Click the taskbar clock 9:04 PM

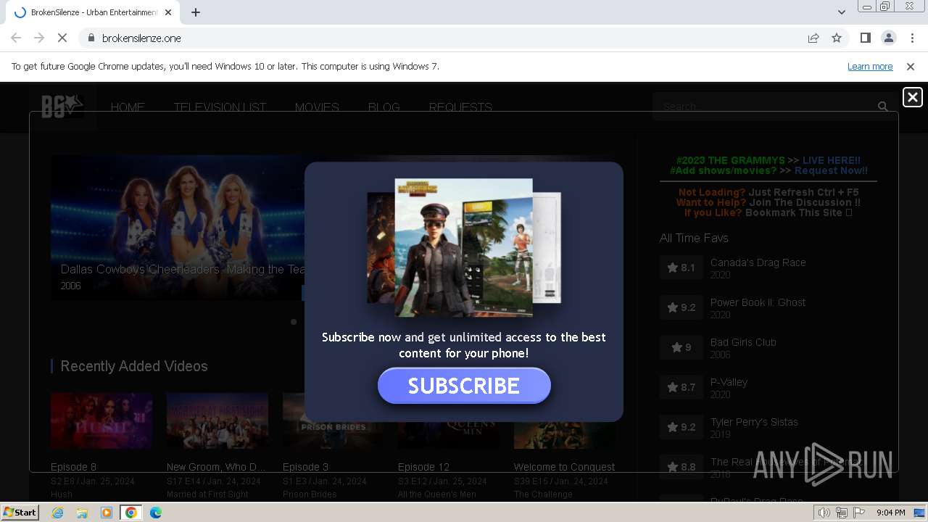point(890,513)
